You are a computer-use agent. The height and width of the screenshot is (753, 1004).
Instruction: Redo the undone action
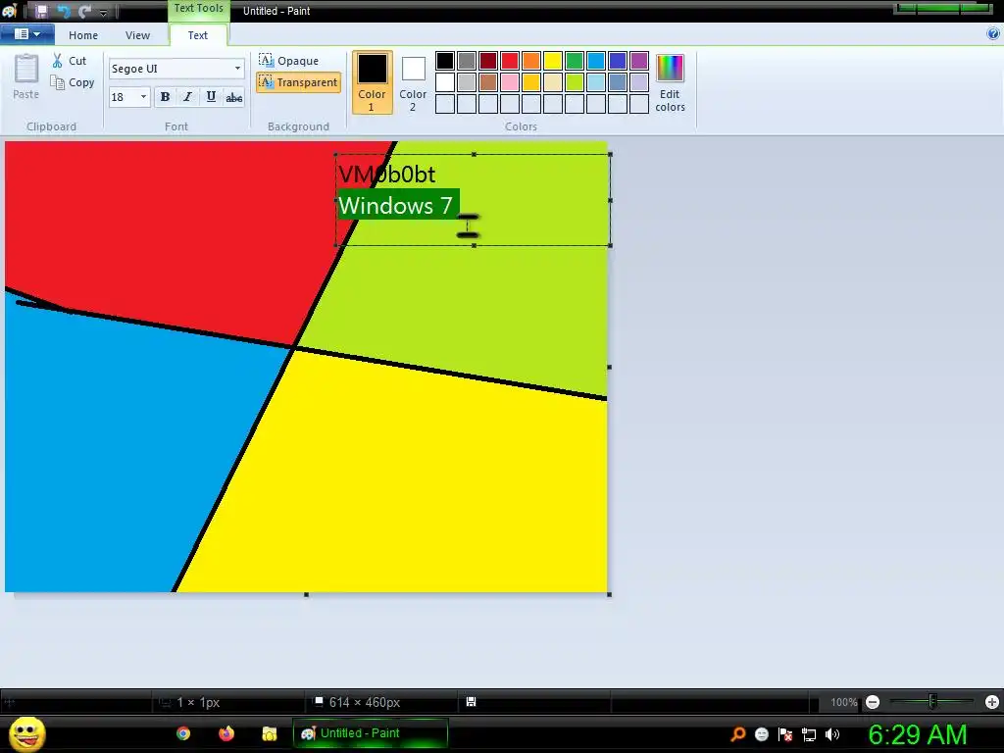pos(84,11)
